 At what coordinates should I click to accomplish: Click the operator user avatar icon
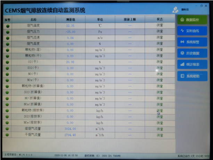pyautogui.click(x=175, y=10)
